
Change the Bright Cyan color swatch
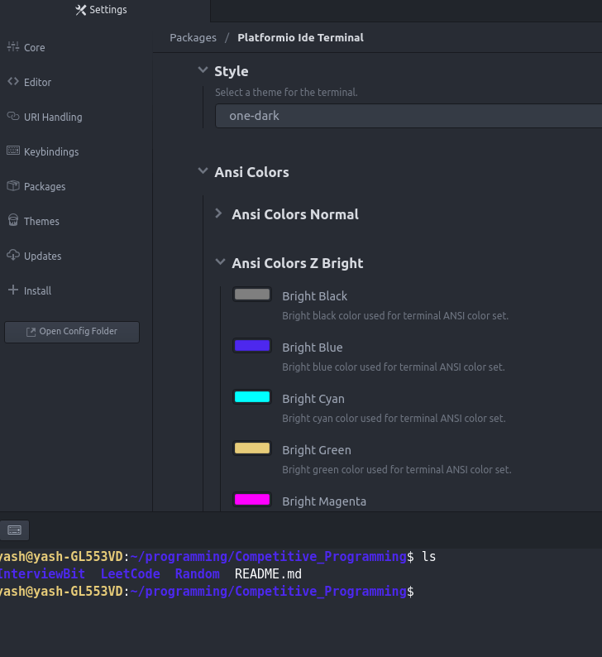point(252,397)
